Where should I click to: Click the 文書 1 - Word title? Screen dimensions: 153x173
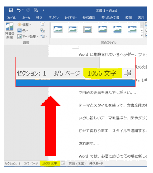(106, 10)
